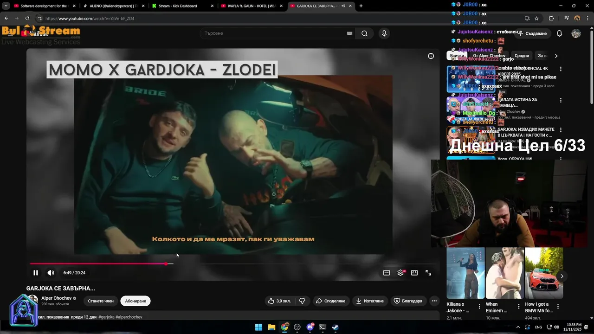Open the player settings gear

tap(400, 273)
